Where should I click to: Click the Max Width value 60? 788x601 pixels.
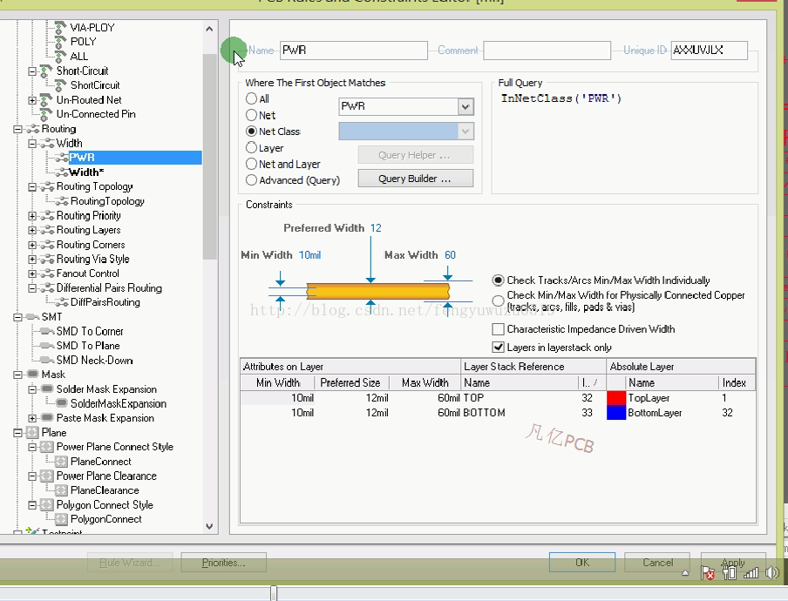pyautogui.click(x=450, y=255)
